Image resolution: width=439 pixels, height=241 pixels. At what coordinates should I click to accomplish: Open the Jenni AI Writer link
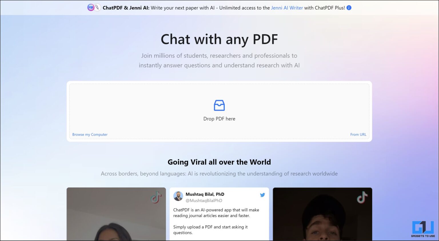point(287,8)
